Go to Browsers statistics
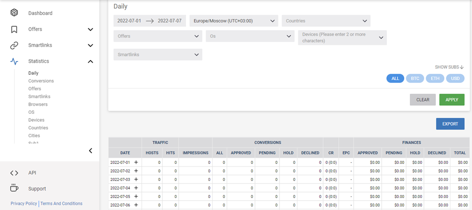 pos(38,104)
